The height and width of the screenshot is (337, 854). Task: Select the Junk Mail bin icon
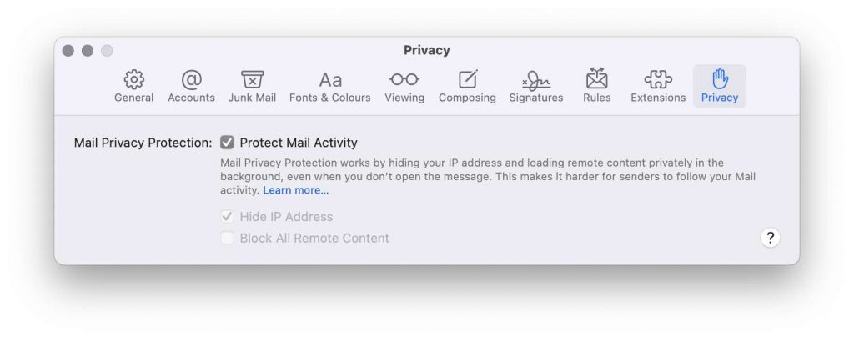[x=252, y=80]
